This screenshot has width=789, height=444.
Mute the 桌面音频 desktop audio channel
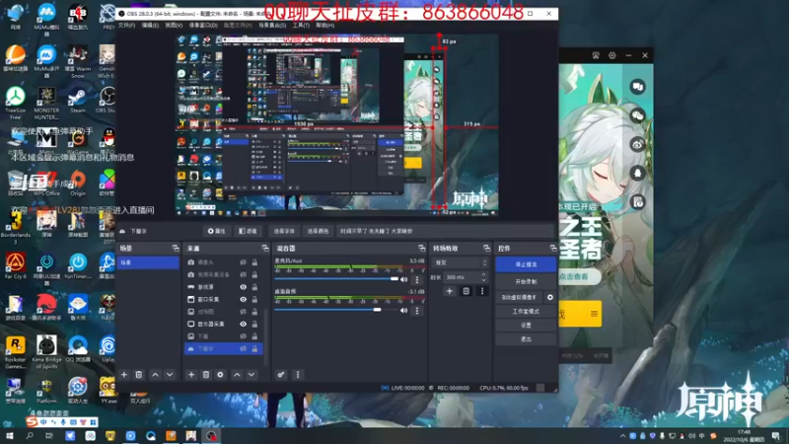[403, 311]
